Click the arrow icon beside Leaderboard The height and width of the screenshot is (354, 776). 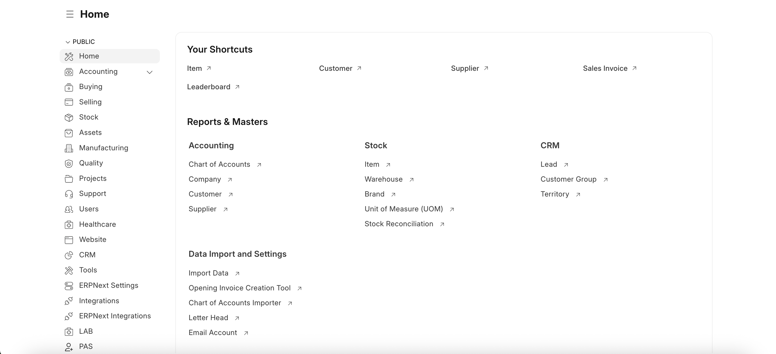tap(238, 87)
